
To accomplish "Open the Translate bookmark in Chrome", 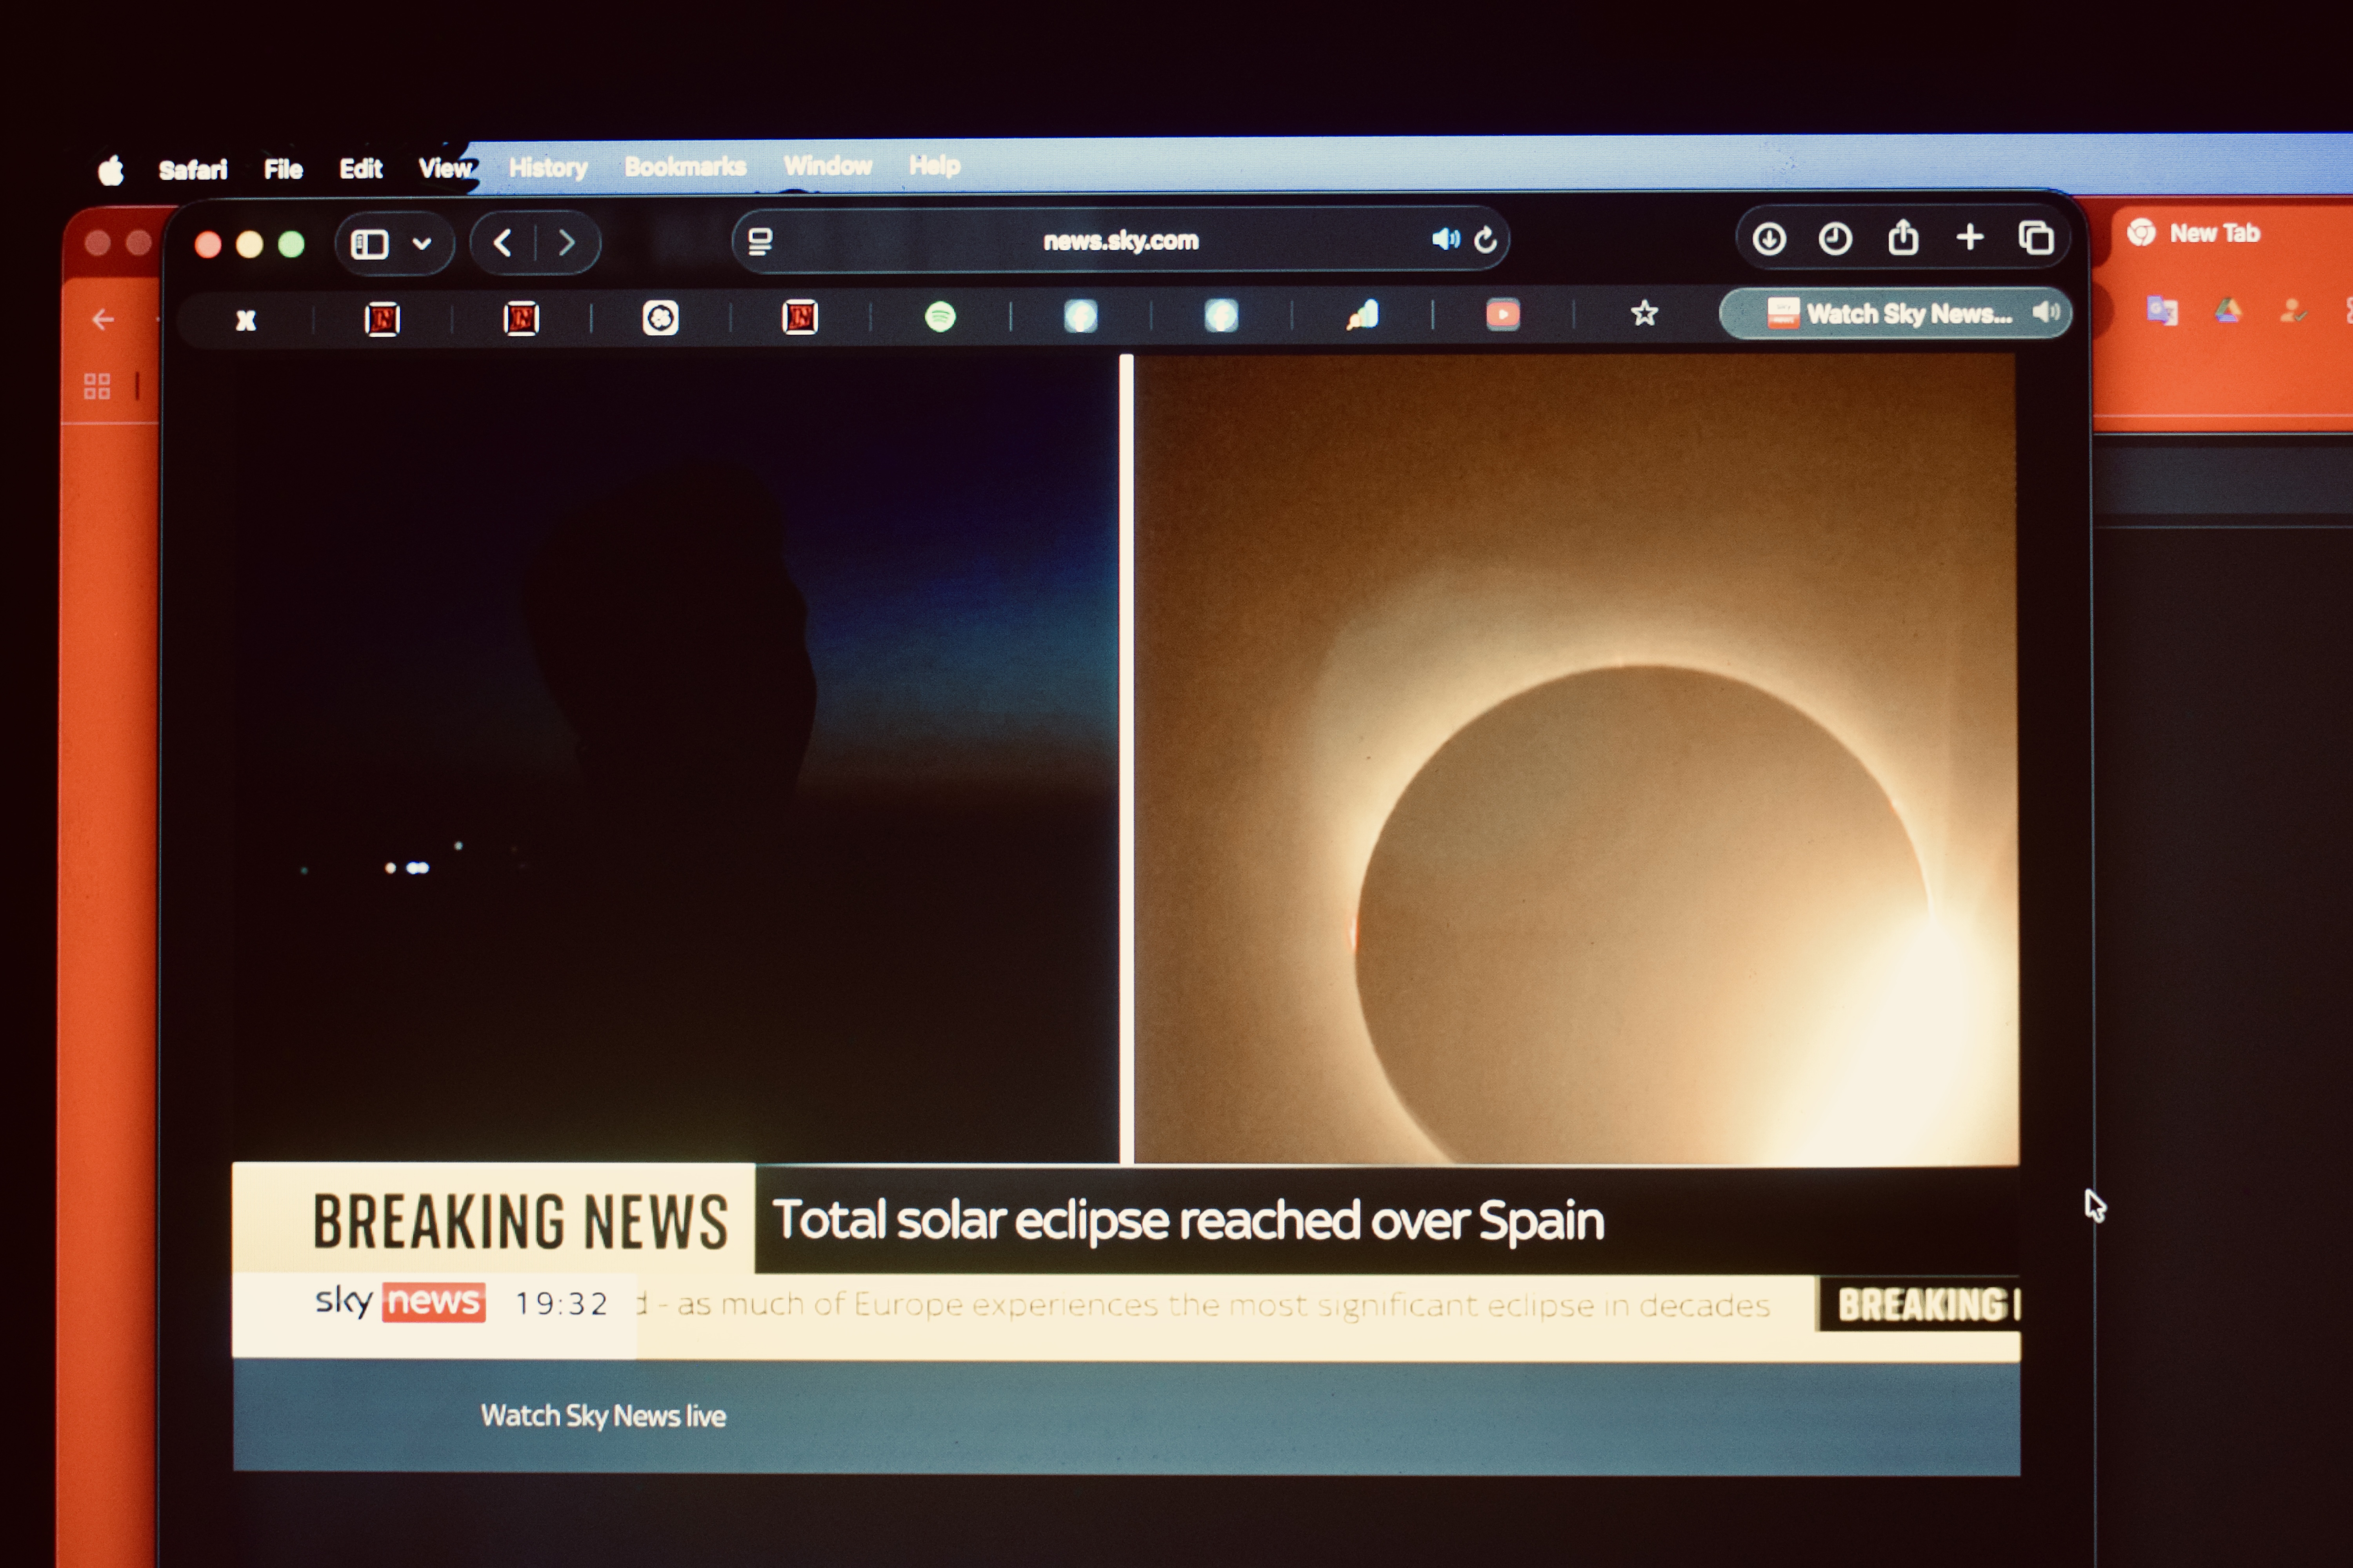I will tap(2162, 311).
